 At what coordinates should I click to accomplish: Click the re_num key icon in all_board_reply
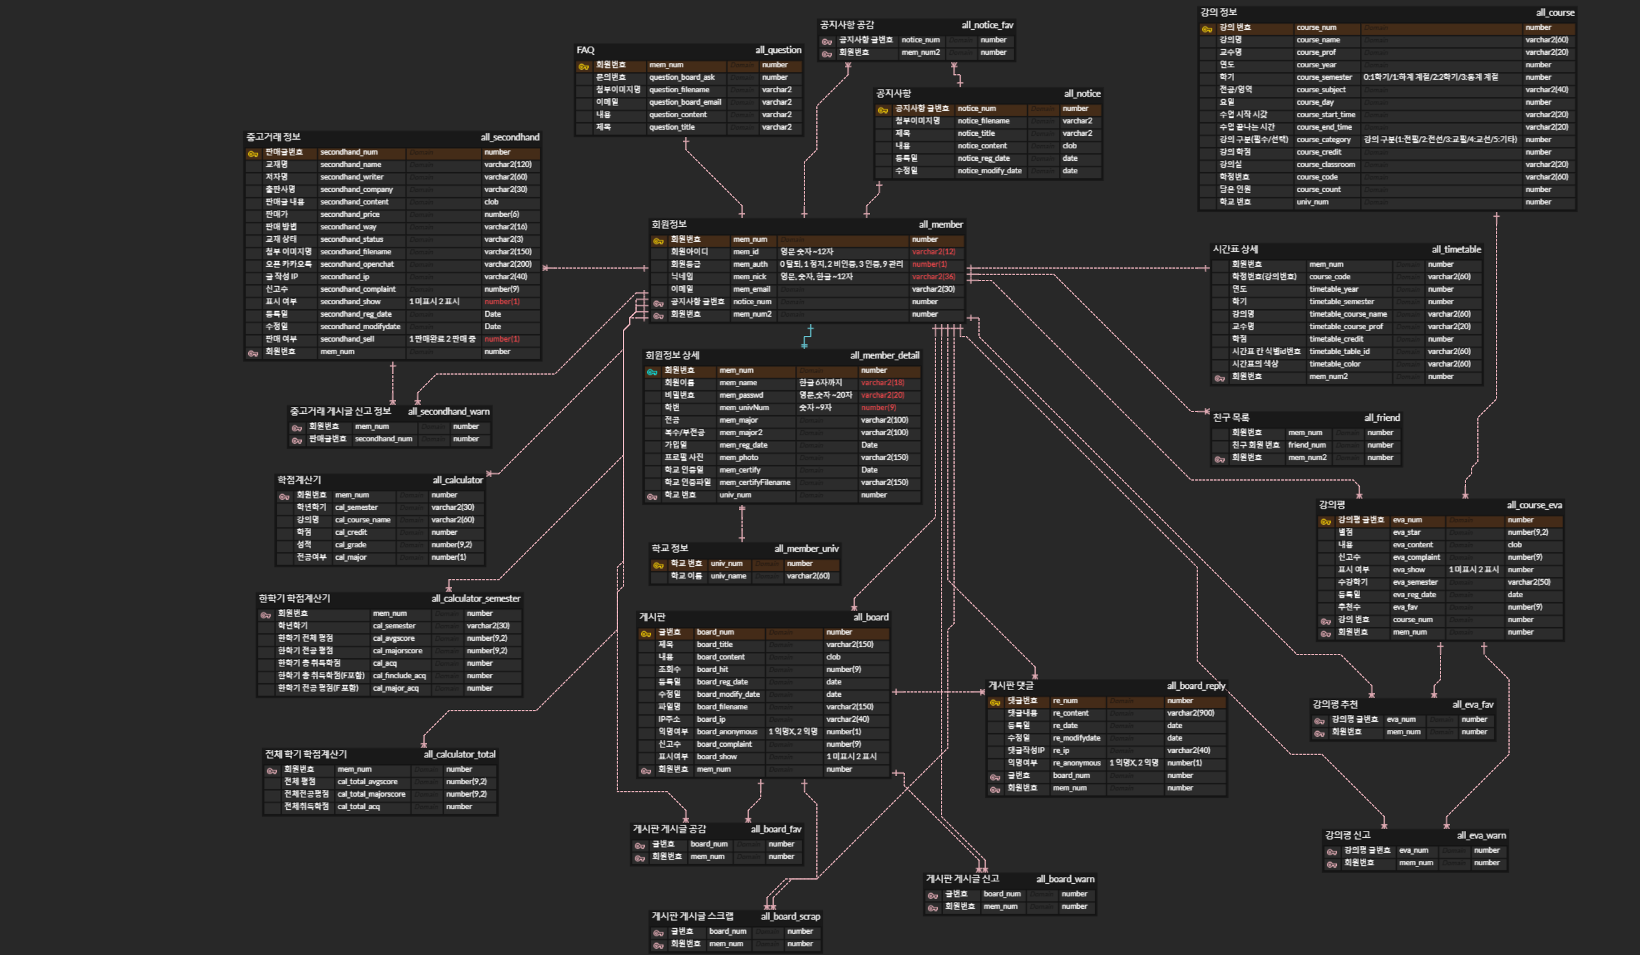click(995, 702)
